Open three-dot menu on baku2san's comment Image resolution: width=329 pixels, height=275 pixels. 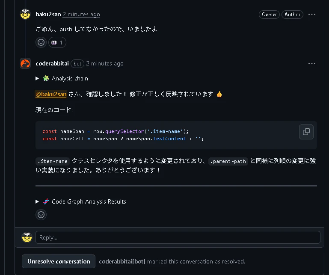pos(312,15)
